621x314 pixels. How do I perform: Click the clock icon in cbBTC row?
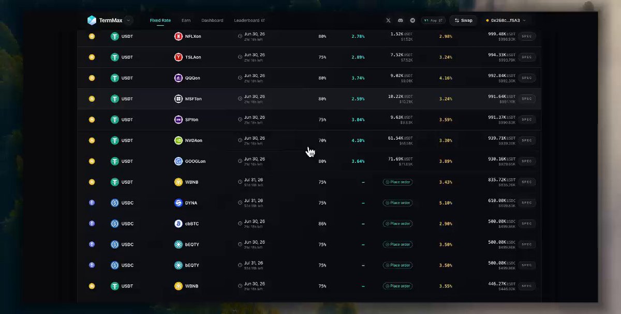tap(240, 224)
